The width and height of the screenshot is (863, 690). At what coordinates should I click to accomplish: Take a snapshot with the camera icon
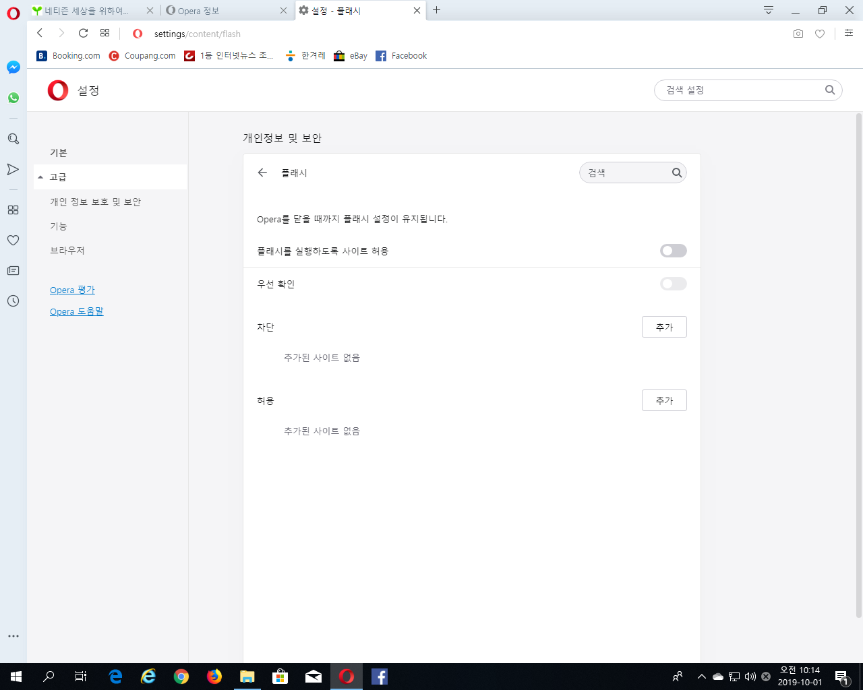pyautogui.click(x=798, y=34)
